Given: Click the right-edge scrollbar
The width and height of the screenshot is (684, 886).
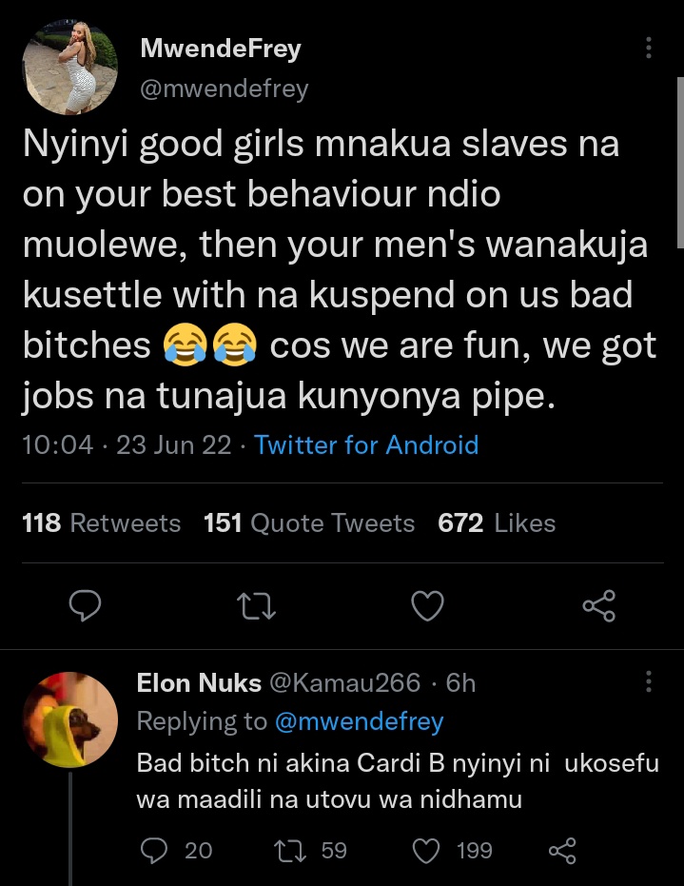Looking at the screenshot, I should point(679,162).
